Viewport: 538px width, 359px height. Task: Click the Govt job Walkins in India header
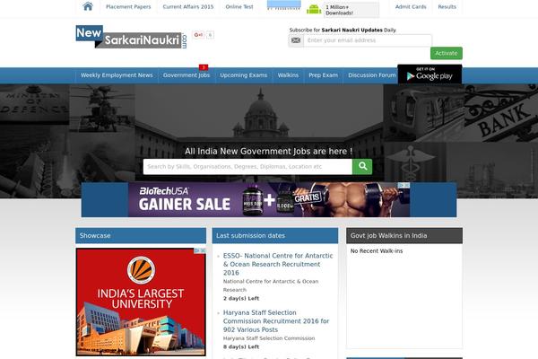[x=404, y=236]
